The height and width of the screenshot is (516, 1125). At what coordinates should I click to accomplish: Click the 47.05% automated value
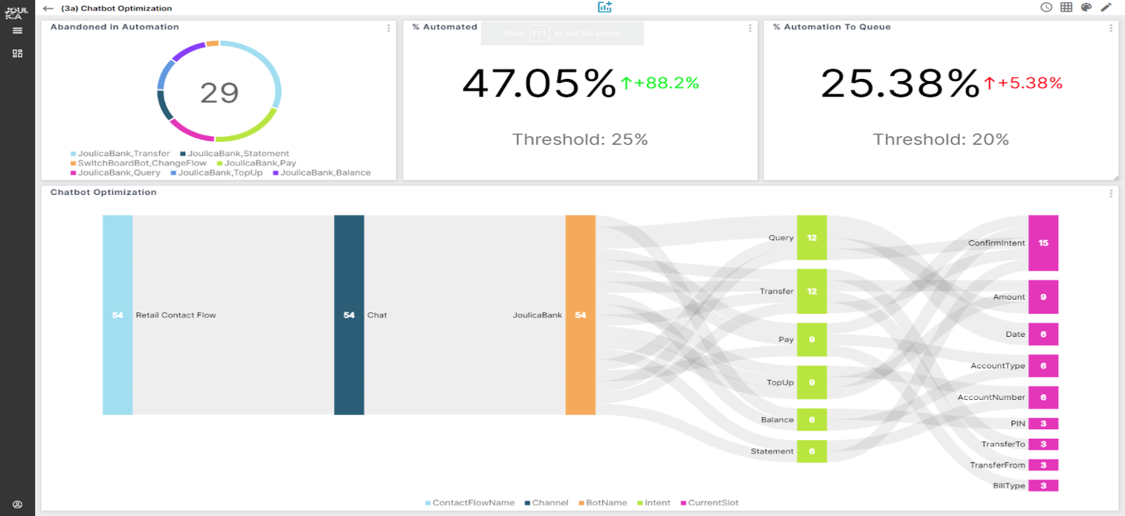(539, 83)
